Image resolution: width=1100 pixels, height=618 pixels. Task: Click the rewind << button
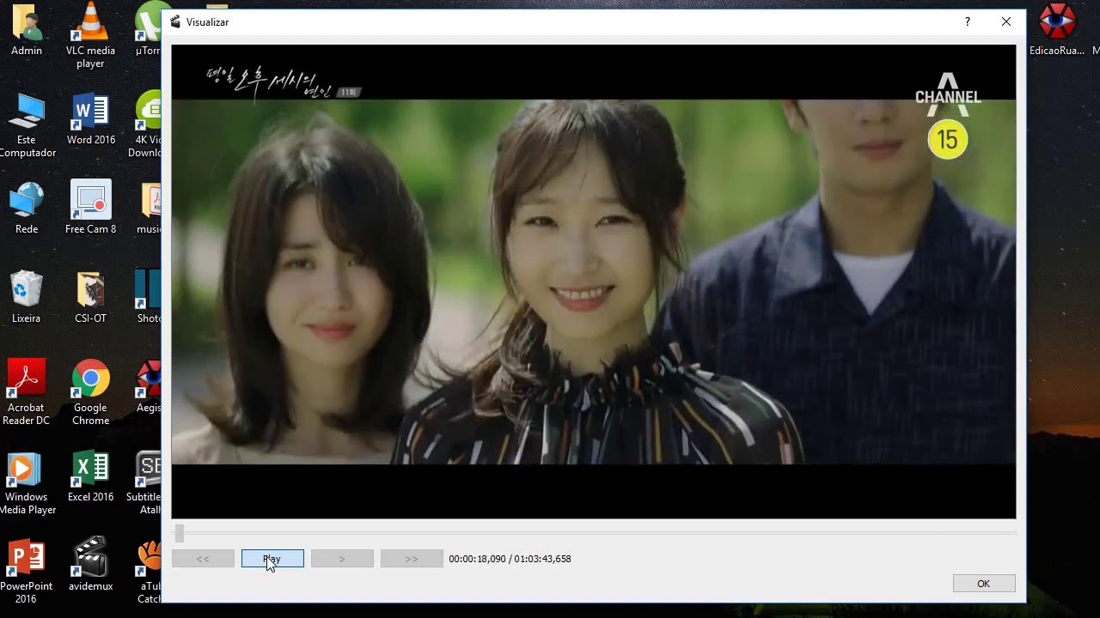203,559
